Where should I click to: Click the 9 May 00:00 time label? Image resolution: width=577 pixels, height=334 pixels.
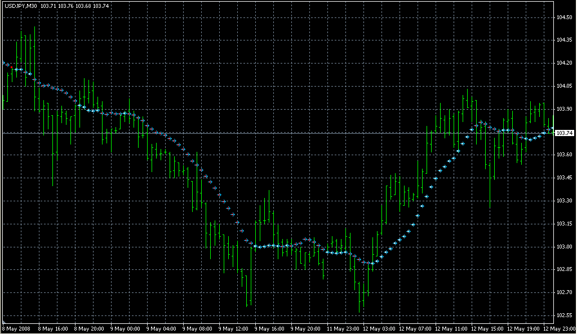coord(124,328)
